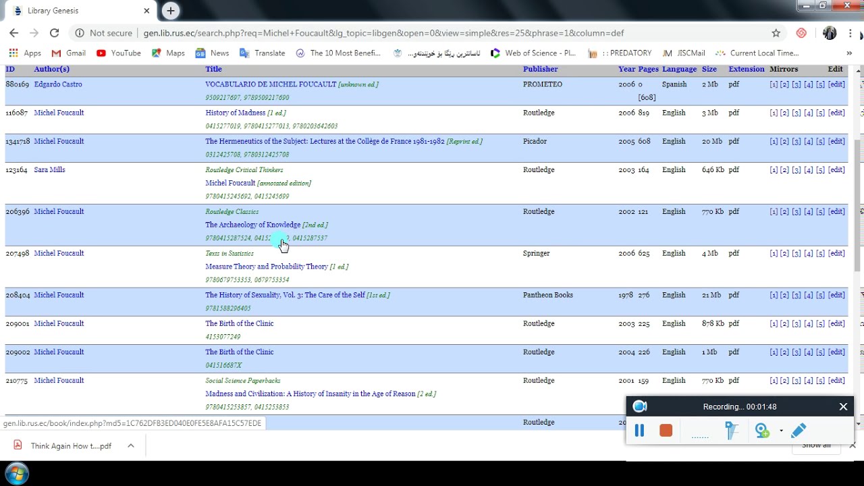The height and width of the screenshot is (486, 864).
Task: Click the address bar URL field
Action: 383,33
